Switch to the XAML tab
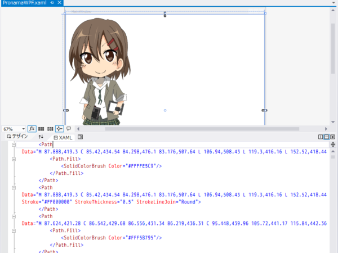 [x=63, y=138]
